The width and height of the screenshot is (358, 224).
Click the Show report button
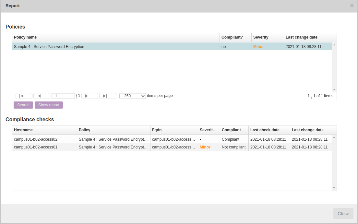[x=49, y=105]
